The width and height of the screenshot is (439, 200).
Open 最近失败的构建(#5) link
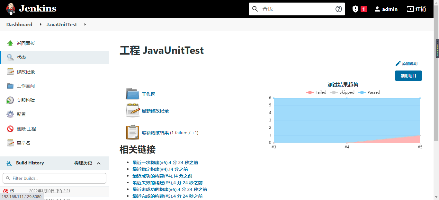pos(167,183)
